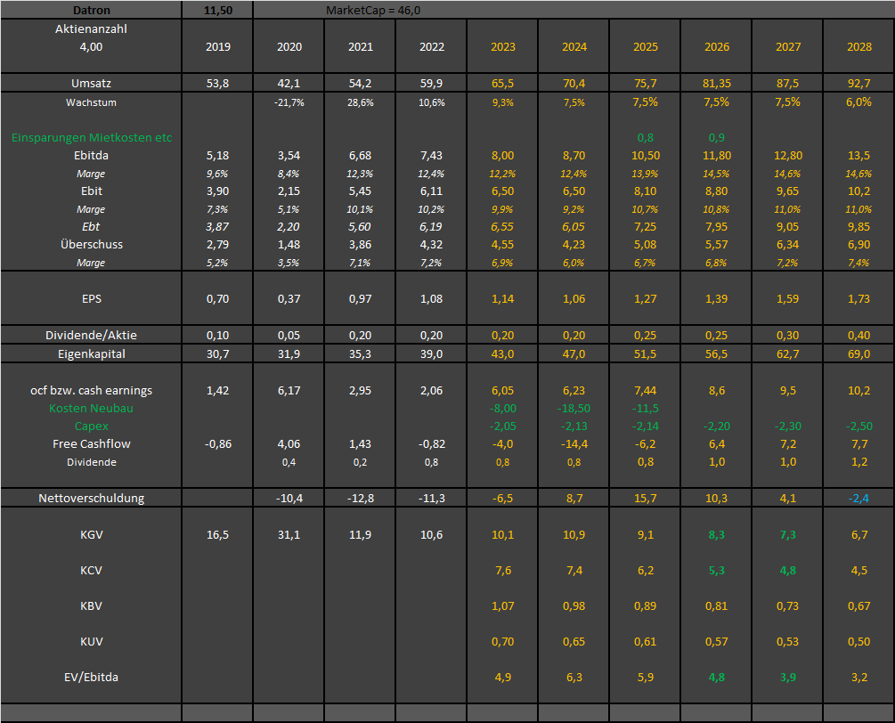Screen dimensions: 895x723
Task: Click the "KBV" row label
Action: click(x=92, y=606)
